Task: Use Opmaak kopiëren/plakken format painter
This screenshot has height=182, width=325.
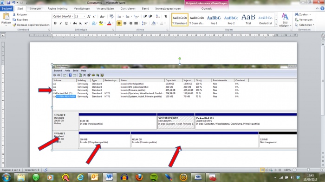Action: tap(31, 25)
